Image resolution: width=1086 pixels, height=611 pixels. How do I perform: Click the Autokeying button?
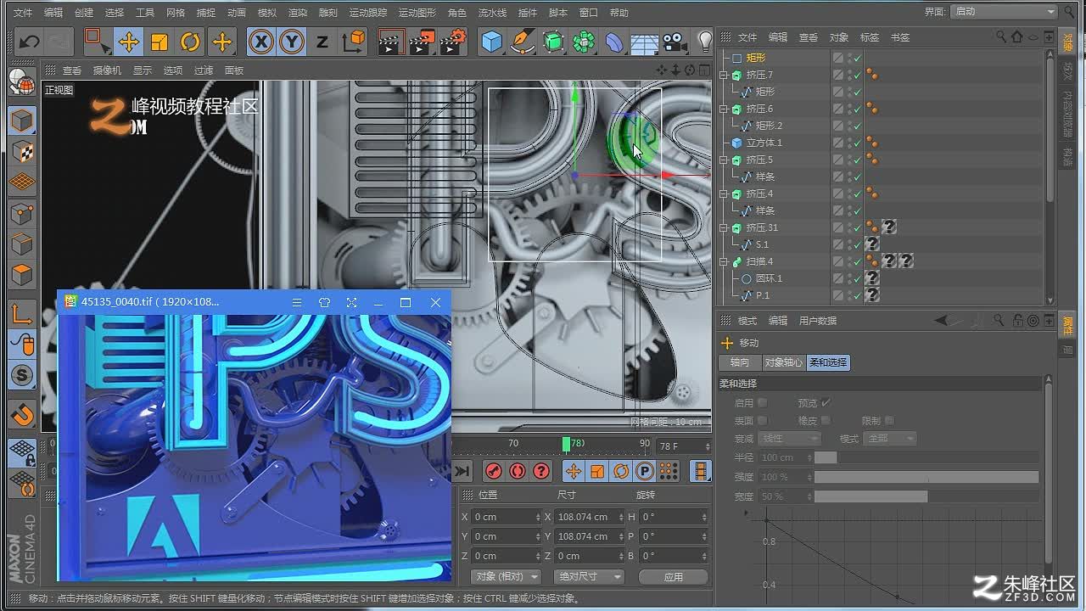[517, 471]
